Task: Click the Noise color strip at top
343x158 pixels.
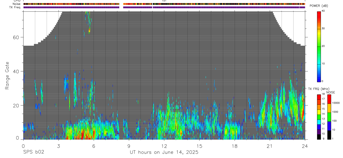Action: coord(164,4)
